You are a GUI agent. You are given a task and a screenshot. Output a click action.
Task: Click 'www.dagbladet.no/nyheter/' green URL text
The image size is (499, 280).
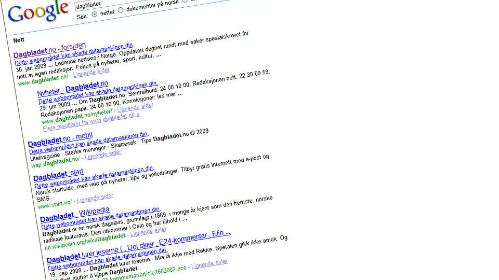coord(77,117)
